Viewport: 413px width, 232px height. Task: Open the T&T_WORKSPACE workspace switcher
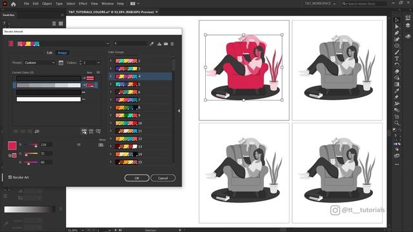(x=320, y=3)
